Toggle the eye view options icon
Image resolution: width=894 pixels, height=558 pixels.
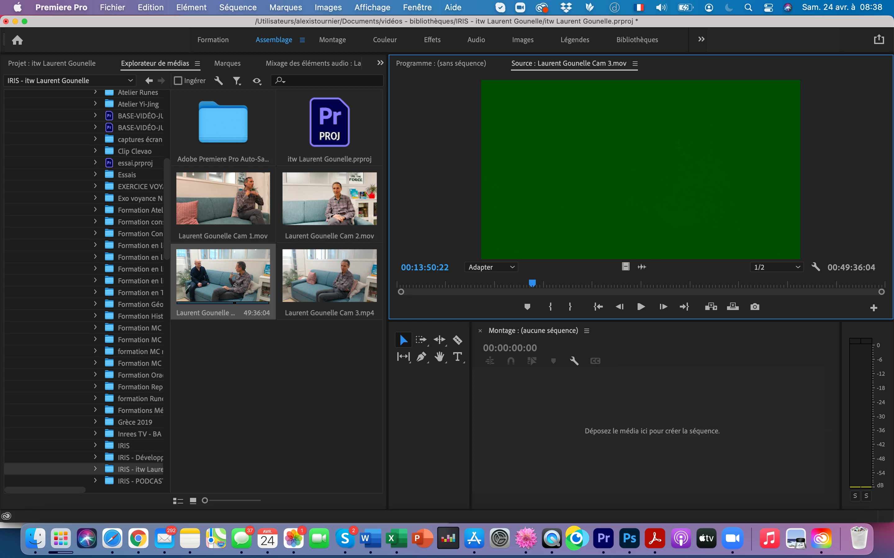click(x=257, y=81)
